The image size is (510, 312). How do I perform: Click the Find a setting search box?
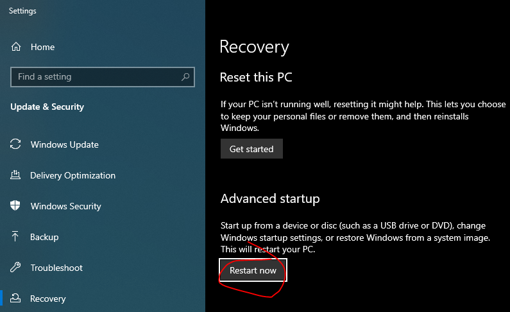(96, 77)
